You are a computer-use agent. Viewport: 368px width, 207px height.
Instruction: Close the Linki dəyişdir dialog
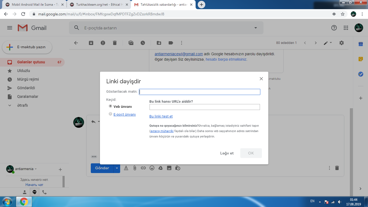(x=261, y=79)
